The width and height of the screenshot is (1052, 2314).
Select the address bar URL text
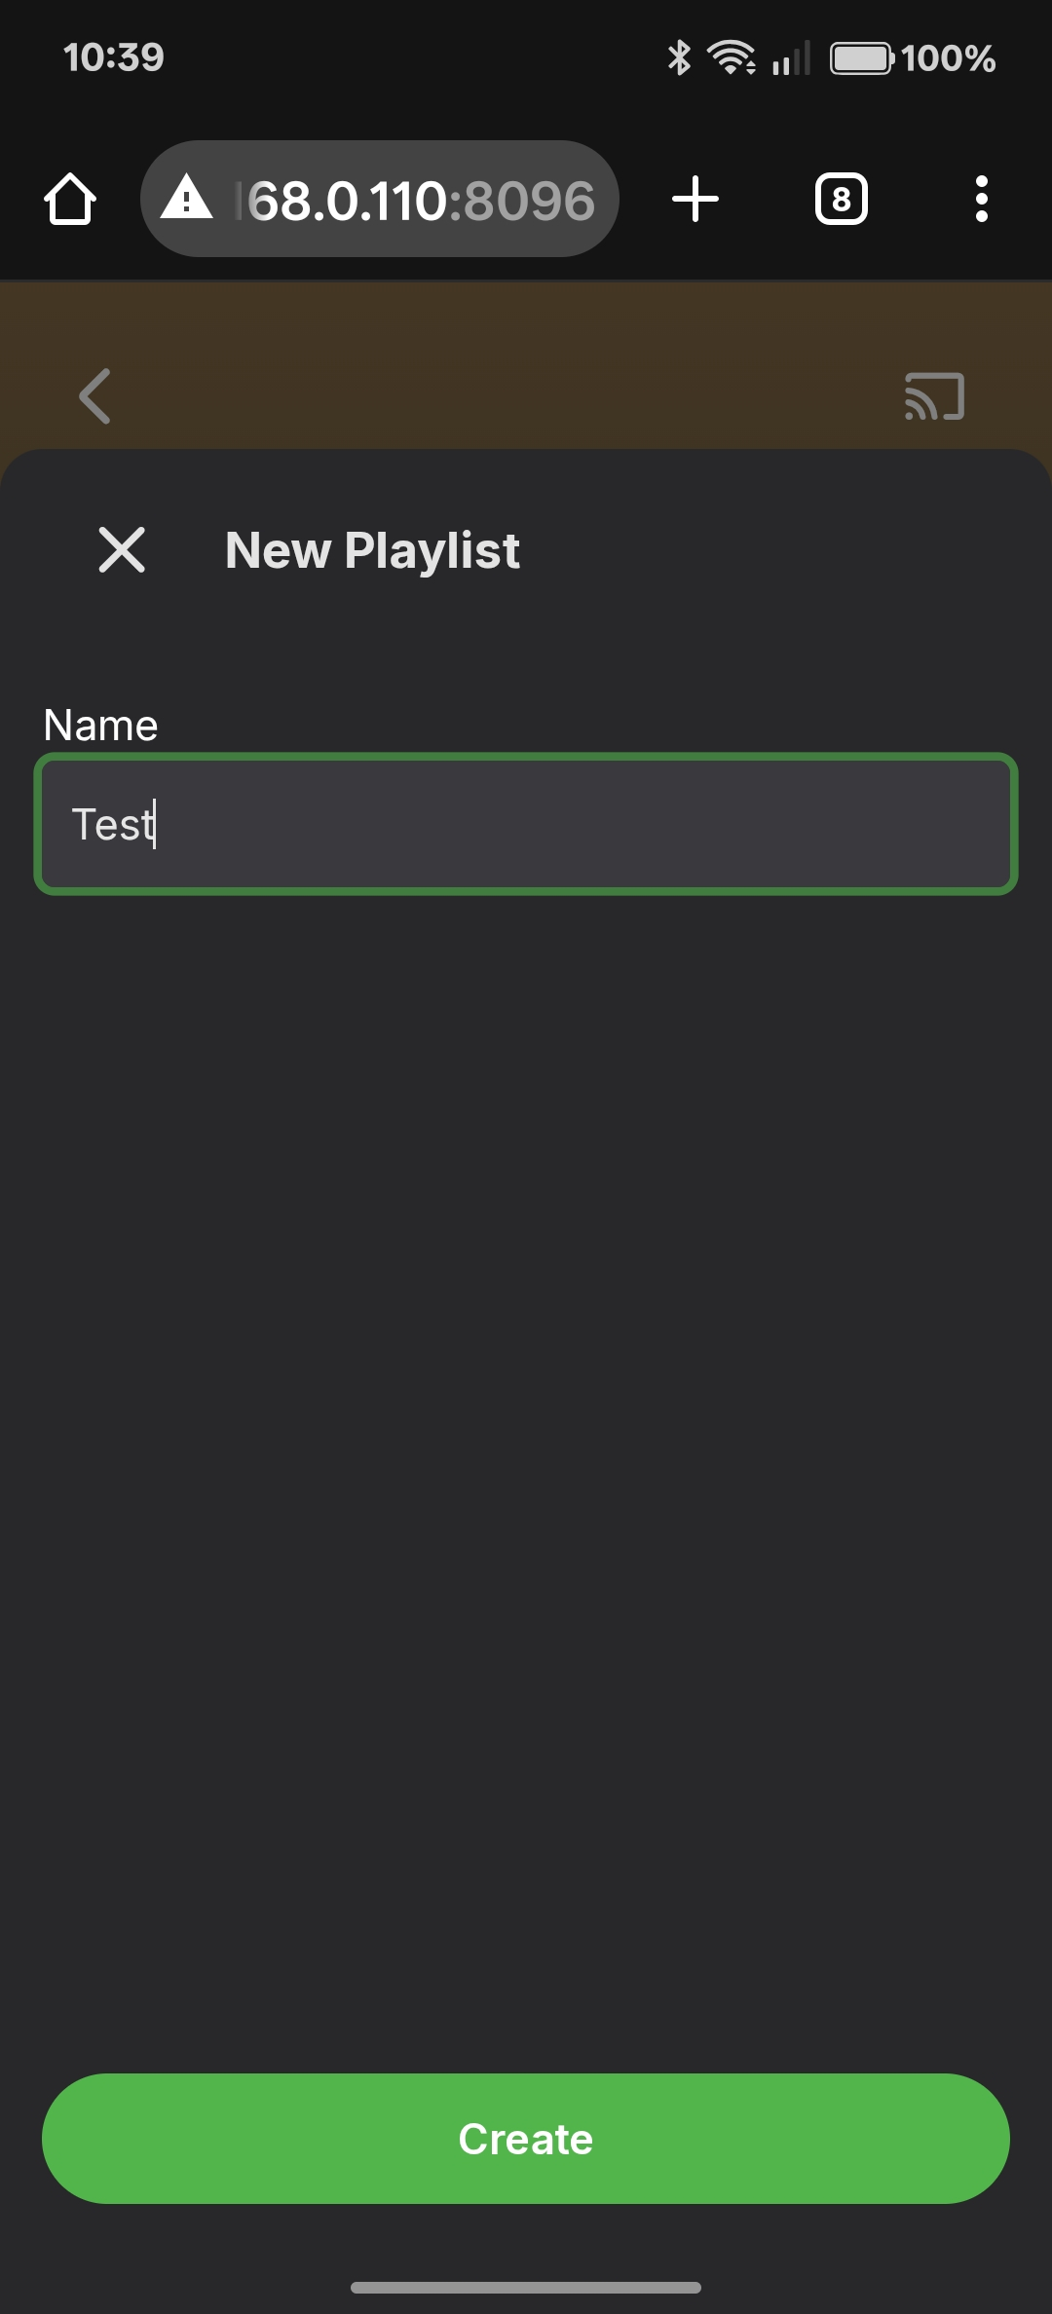tap(419, 201)
